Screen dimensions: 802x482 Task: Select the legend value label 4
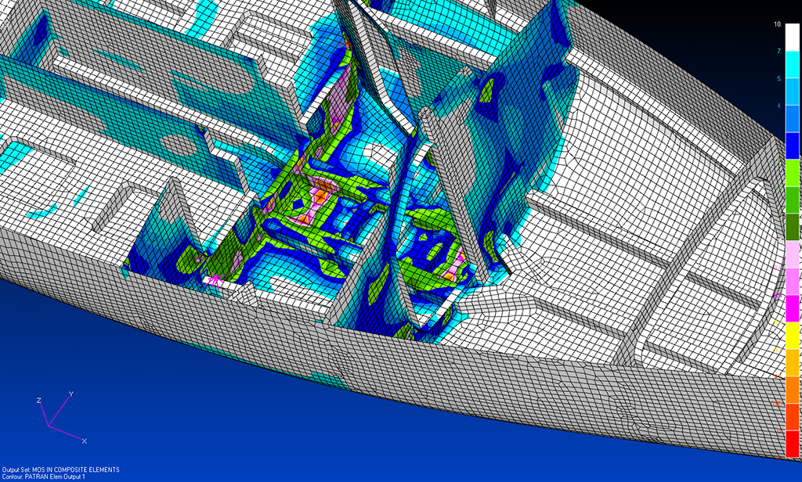tap(779, 106)
